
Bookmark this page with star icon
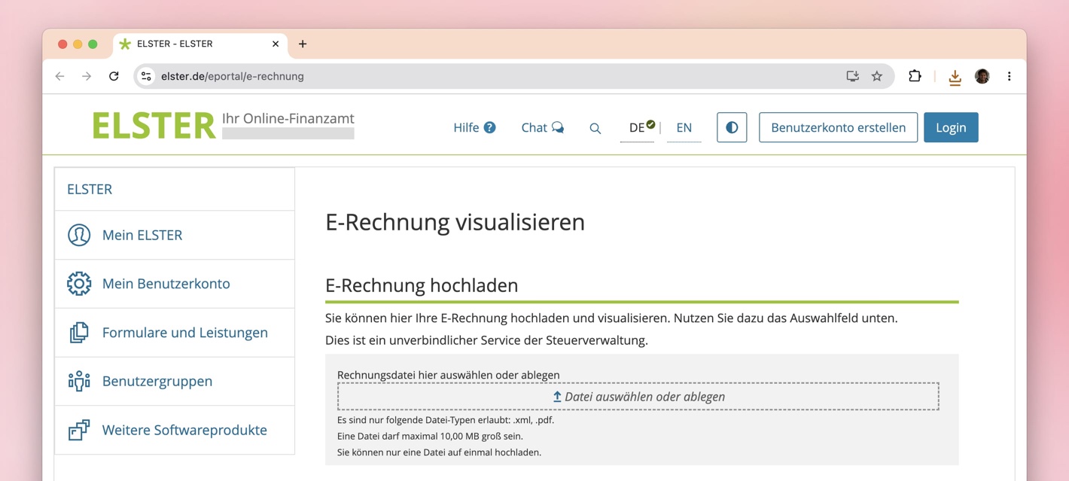coord(877,76)
